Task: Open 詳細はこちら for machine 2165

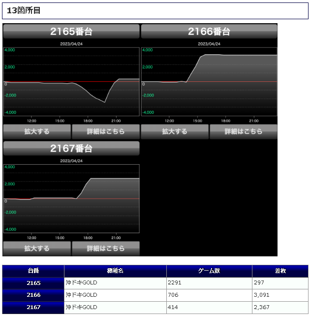Action: pyautogui.click(x=106, y=132)
